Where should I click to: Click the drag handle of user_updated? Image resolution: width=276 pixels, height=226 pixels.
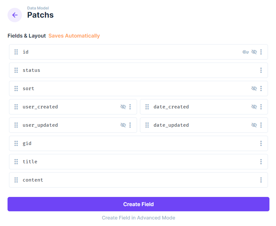point(16,125)
